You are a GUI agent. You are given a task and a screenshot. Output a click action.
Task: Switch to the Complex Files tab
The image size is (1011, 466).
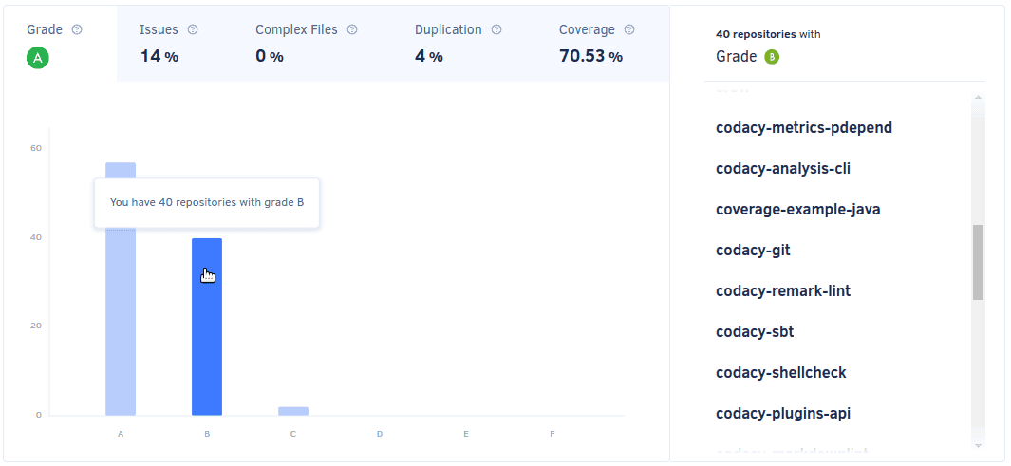(307, 44)
